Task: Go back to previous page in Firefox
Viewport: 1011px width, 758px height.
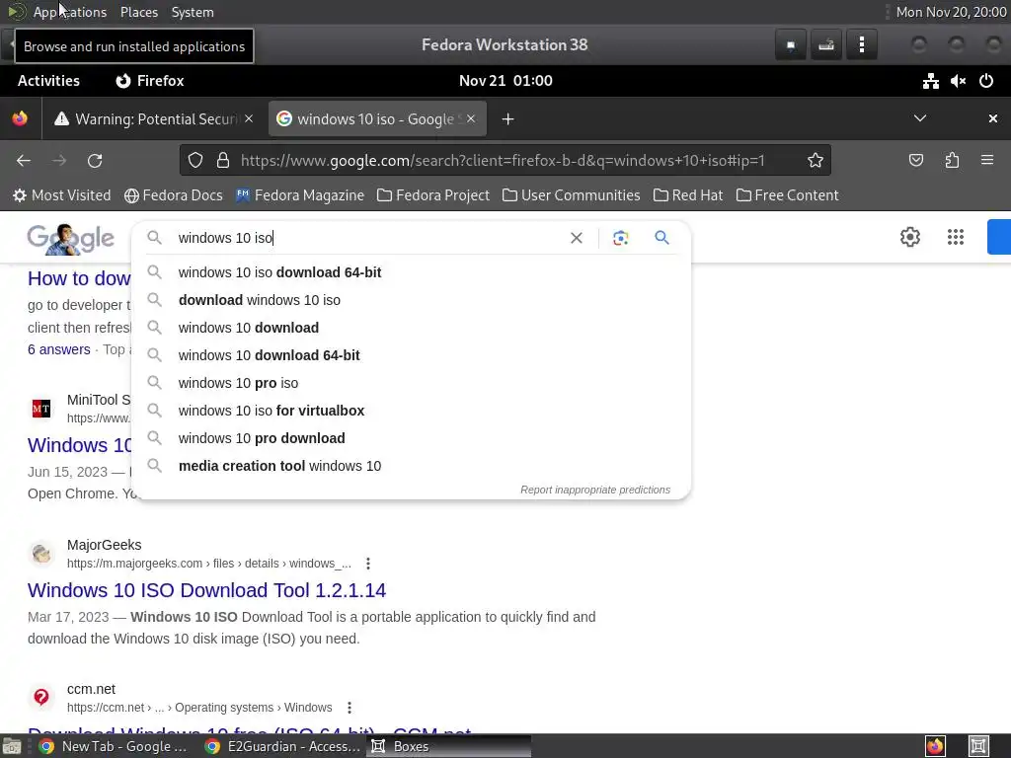Action: [24, 161]
